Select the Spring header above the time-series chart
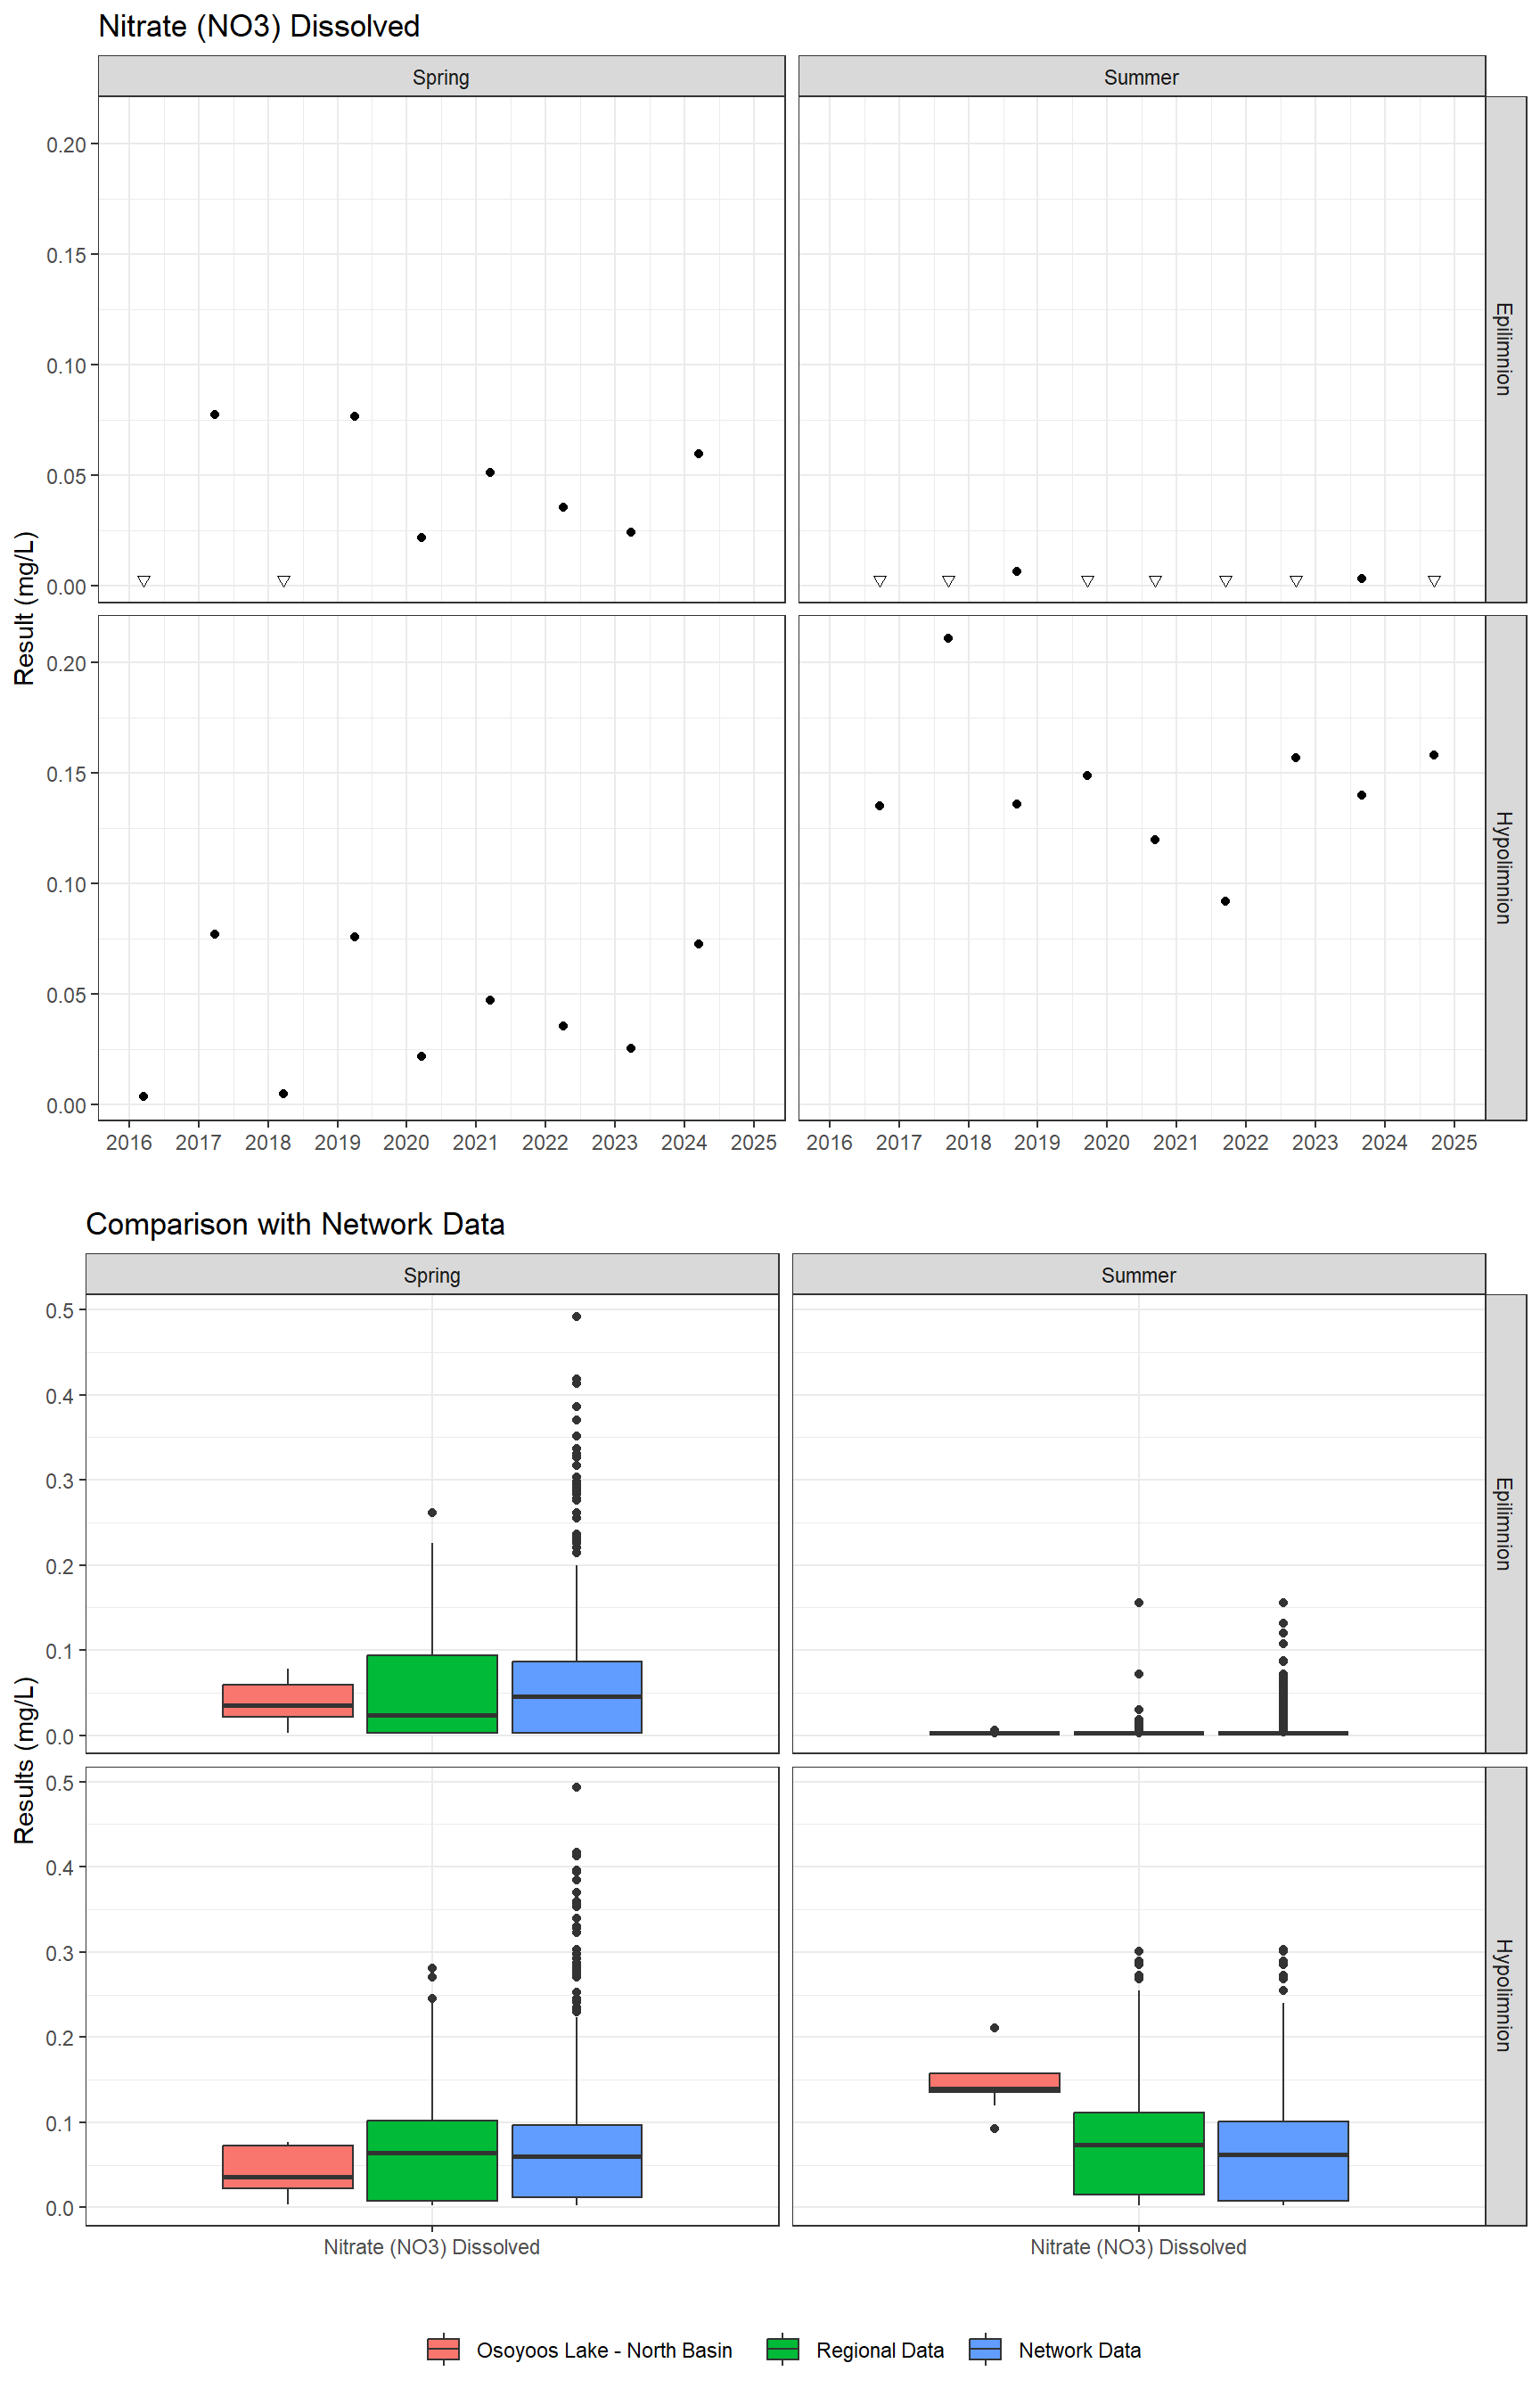 click(x=441, y=77)
